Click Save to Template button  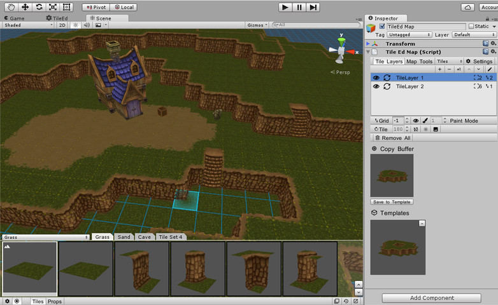point(392,202)
